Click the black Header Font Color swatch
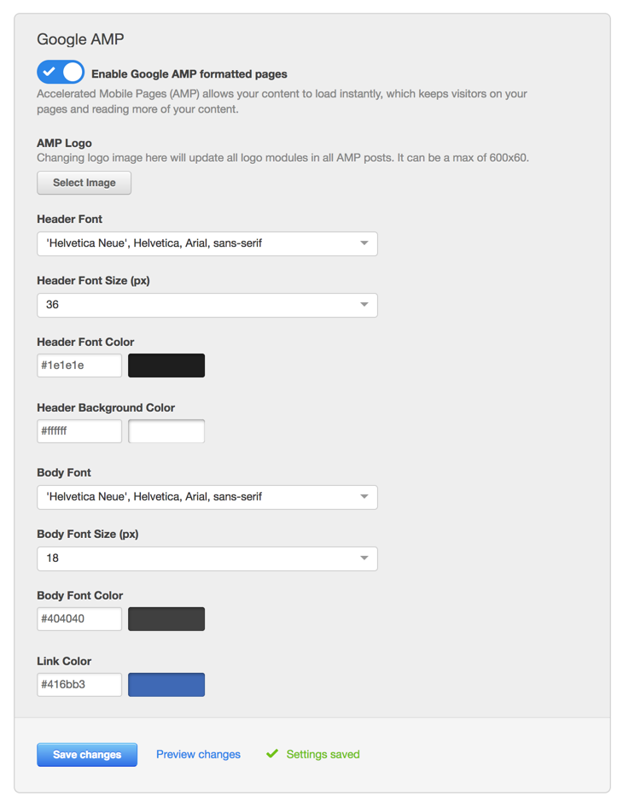The image size is (623, 807). pyautogui.click(x=166, y=365)
